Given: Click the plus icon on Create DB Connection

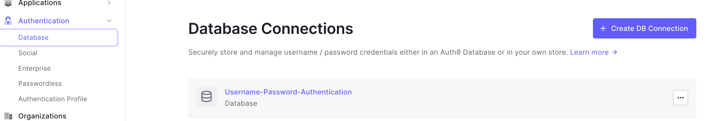Looking at the screenshot, I should click(603, 28).
